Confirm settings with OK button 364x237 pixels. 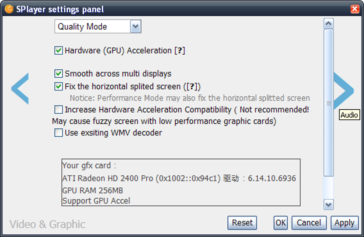pyautogui.click(x=280, y=223)
